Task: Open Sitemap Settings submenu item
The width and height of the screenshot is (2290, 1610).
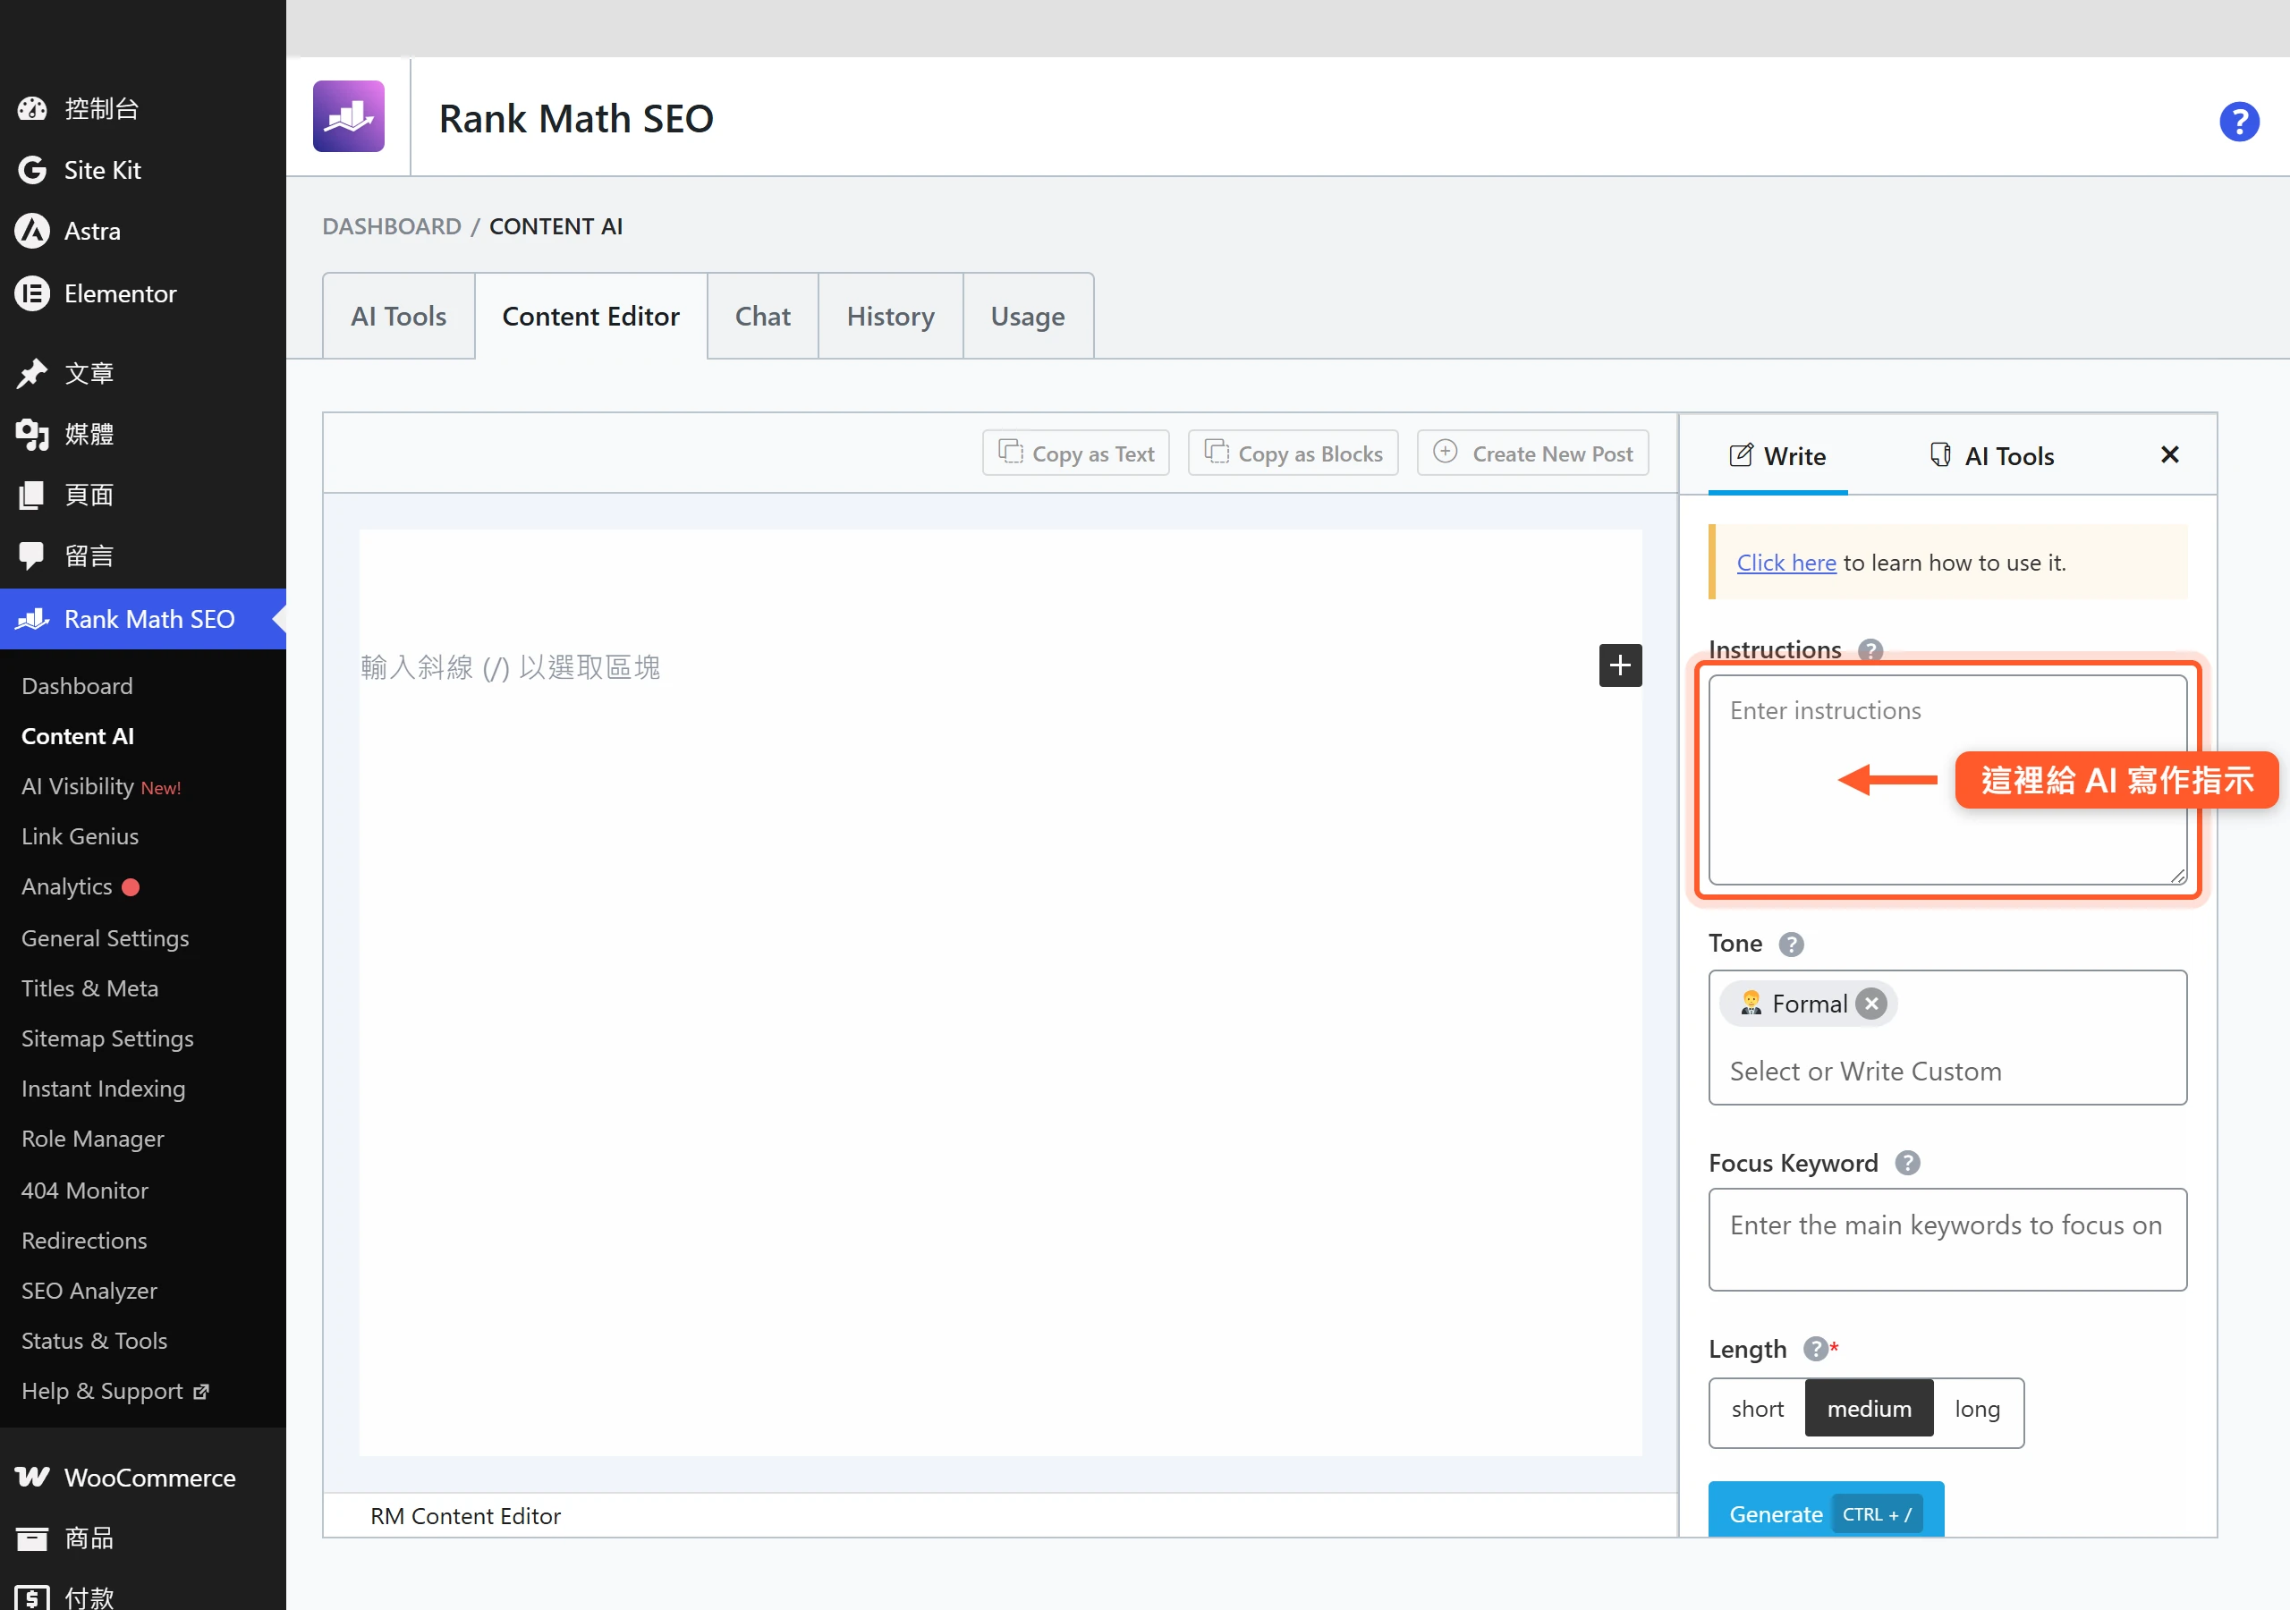Action: coord(107,1038)
